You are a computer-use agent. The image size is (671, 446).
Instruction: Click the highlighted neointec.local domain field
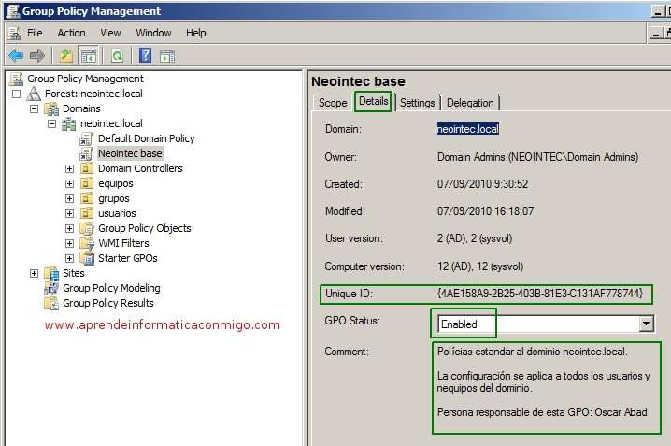pos(467,129)
